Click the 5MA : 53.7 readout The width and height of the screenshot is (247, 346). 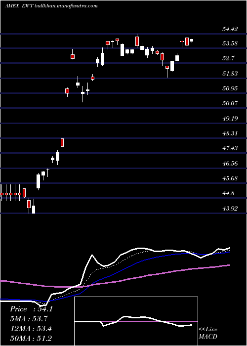pos(29,319)
